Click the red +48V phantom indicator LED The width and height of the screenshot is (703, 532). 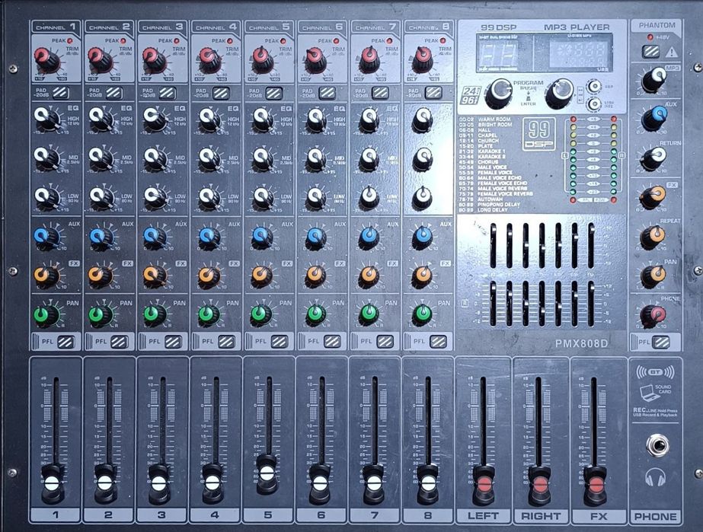650,37
